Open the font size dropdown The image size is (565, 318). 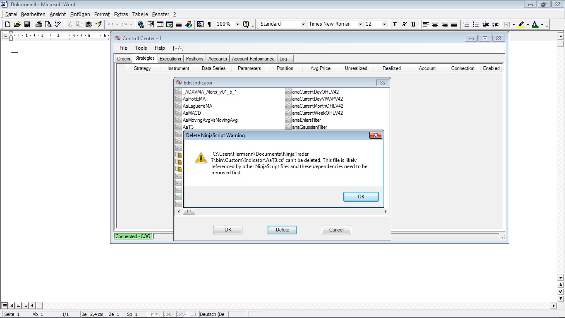pyautogui.click(x=384, y=24)
